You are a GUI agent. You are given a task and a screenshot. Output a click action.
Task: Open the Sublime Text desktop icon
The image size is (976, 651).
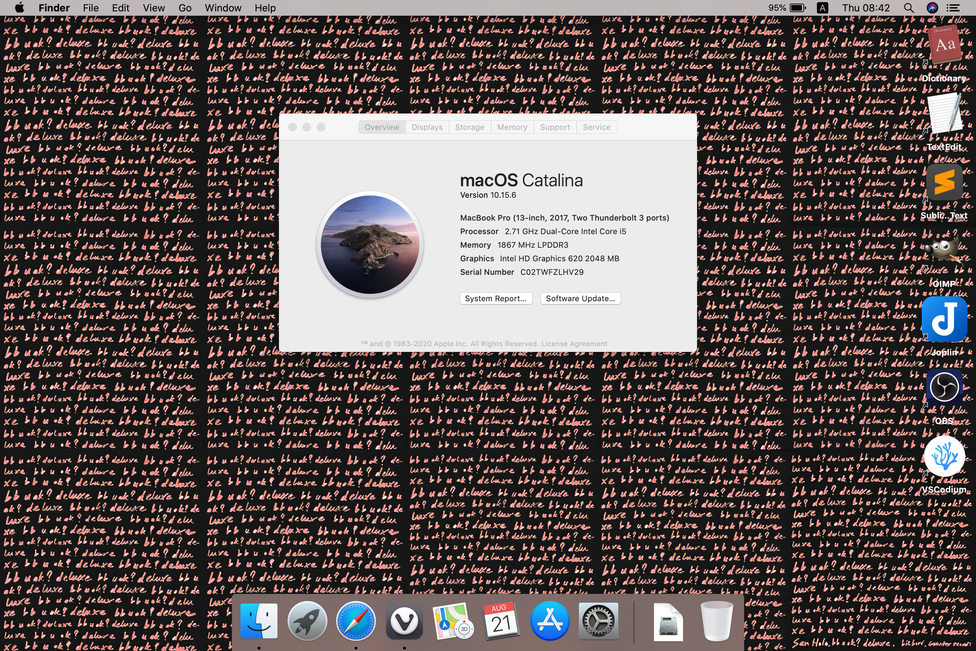click(x=944, y=183)
